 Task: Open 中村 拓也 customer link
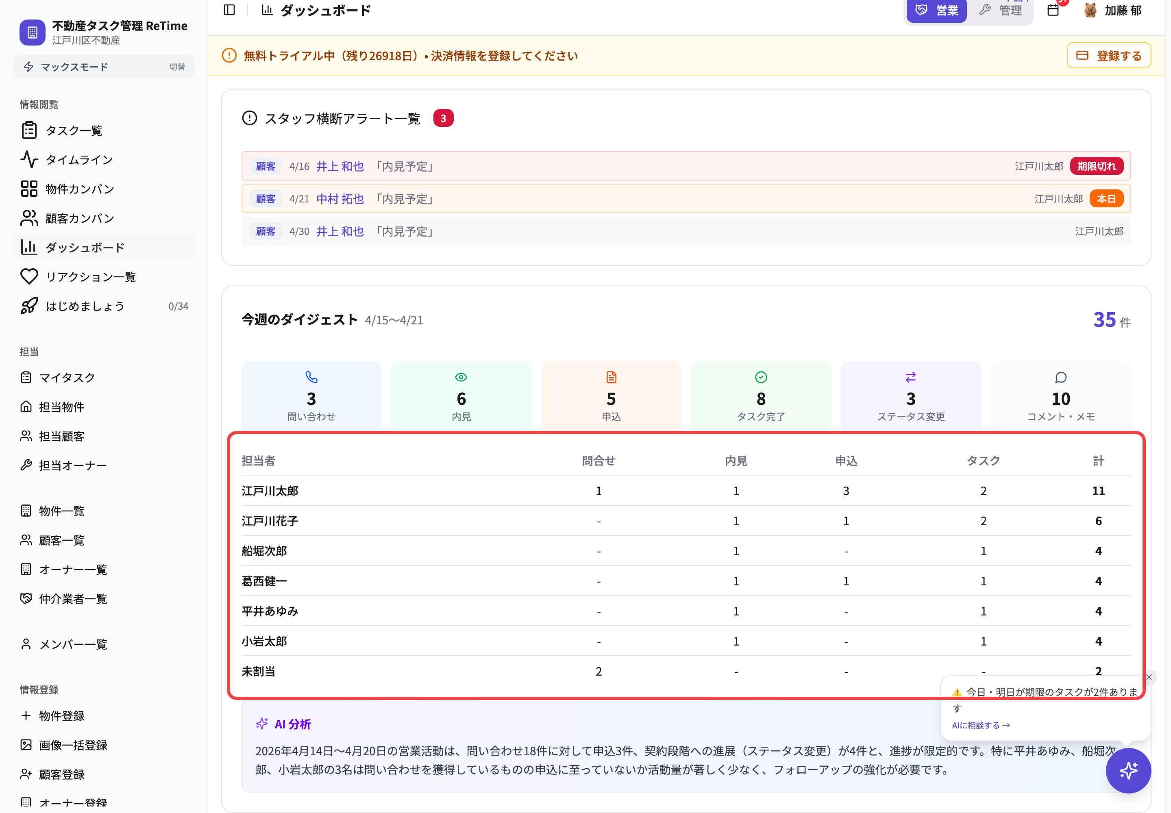[340, 199]
